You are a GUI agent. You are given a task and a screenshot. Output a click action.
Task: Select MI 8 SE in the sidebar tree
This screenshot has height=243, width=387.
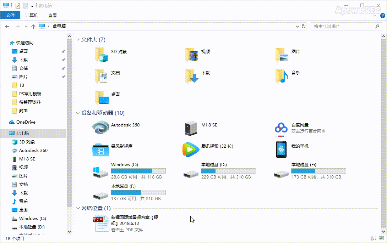point(27,159)
